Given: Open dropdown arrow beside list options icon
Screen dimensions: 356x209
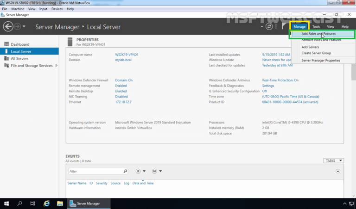Looking at the screenshot, I should point(144,171).
